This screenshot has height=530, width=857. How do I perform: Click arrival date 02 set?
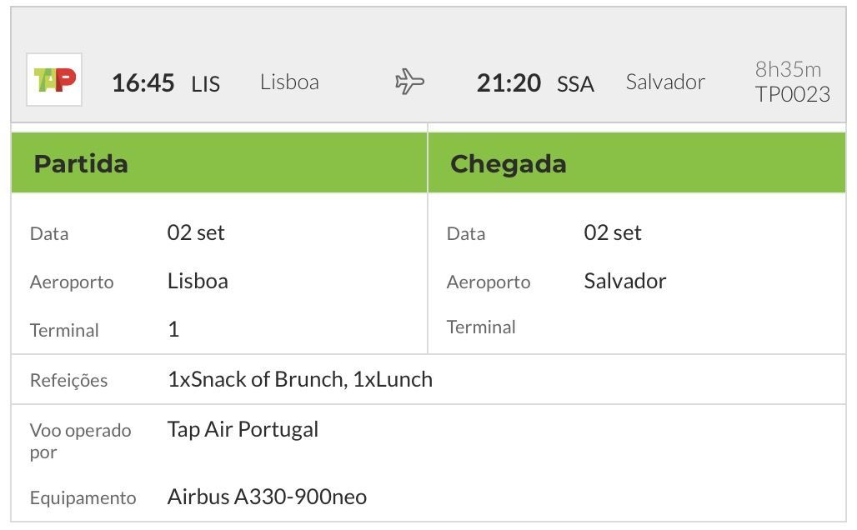point(612,232)
